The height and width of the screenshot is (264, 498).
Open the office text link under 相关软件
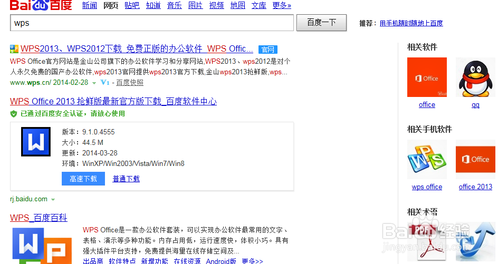tap(427, 105)
